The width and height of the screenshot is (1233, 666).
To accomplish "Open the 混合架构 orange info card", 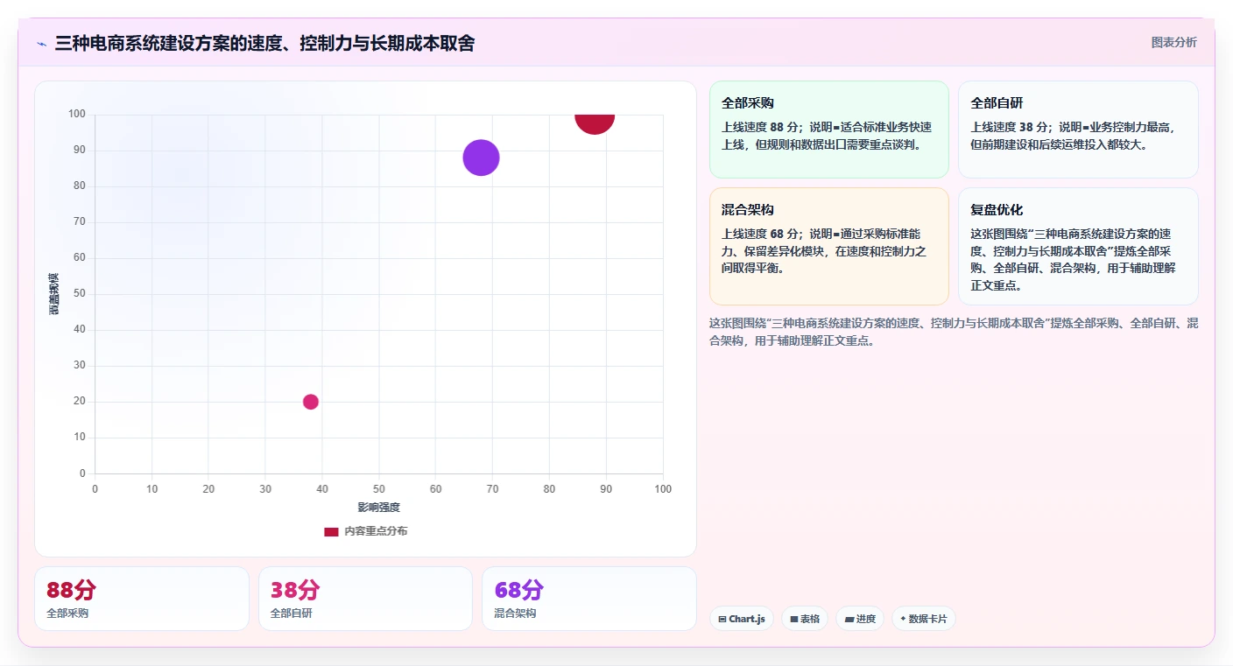I will (x=829, y=246).
